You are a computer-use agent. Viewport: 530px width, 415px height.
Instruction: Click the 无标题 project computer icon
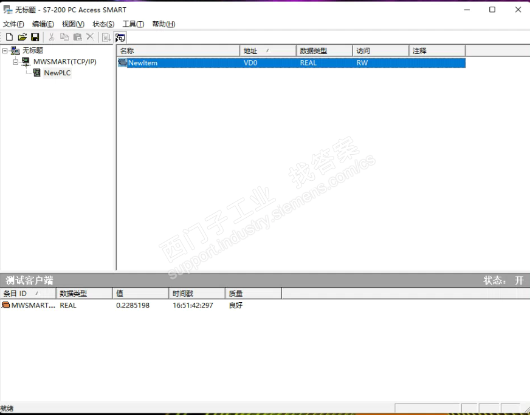click(15, 50)
